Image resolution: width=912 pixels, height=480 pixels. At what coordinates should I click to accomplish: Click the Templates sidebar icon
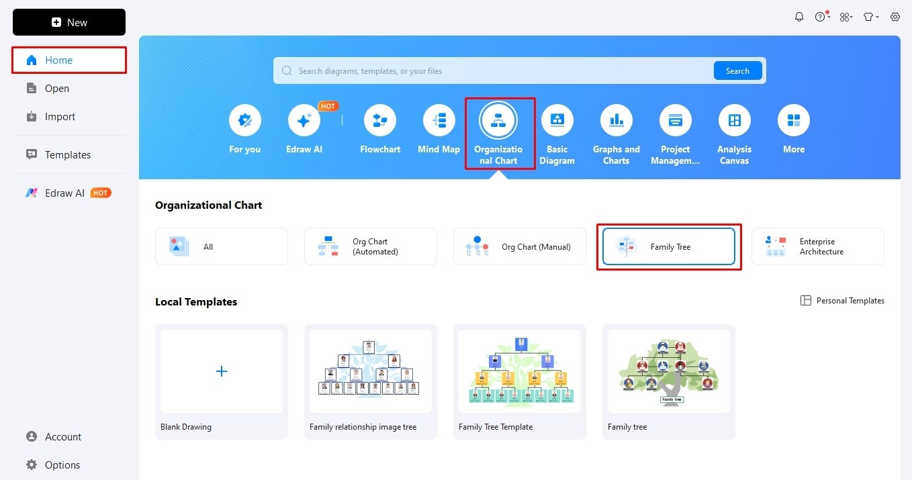(32, 154)
